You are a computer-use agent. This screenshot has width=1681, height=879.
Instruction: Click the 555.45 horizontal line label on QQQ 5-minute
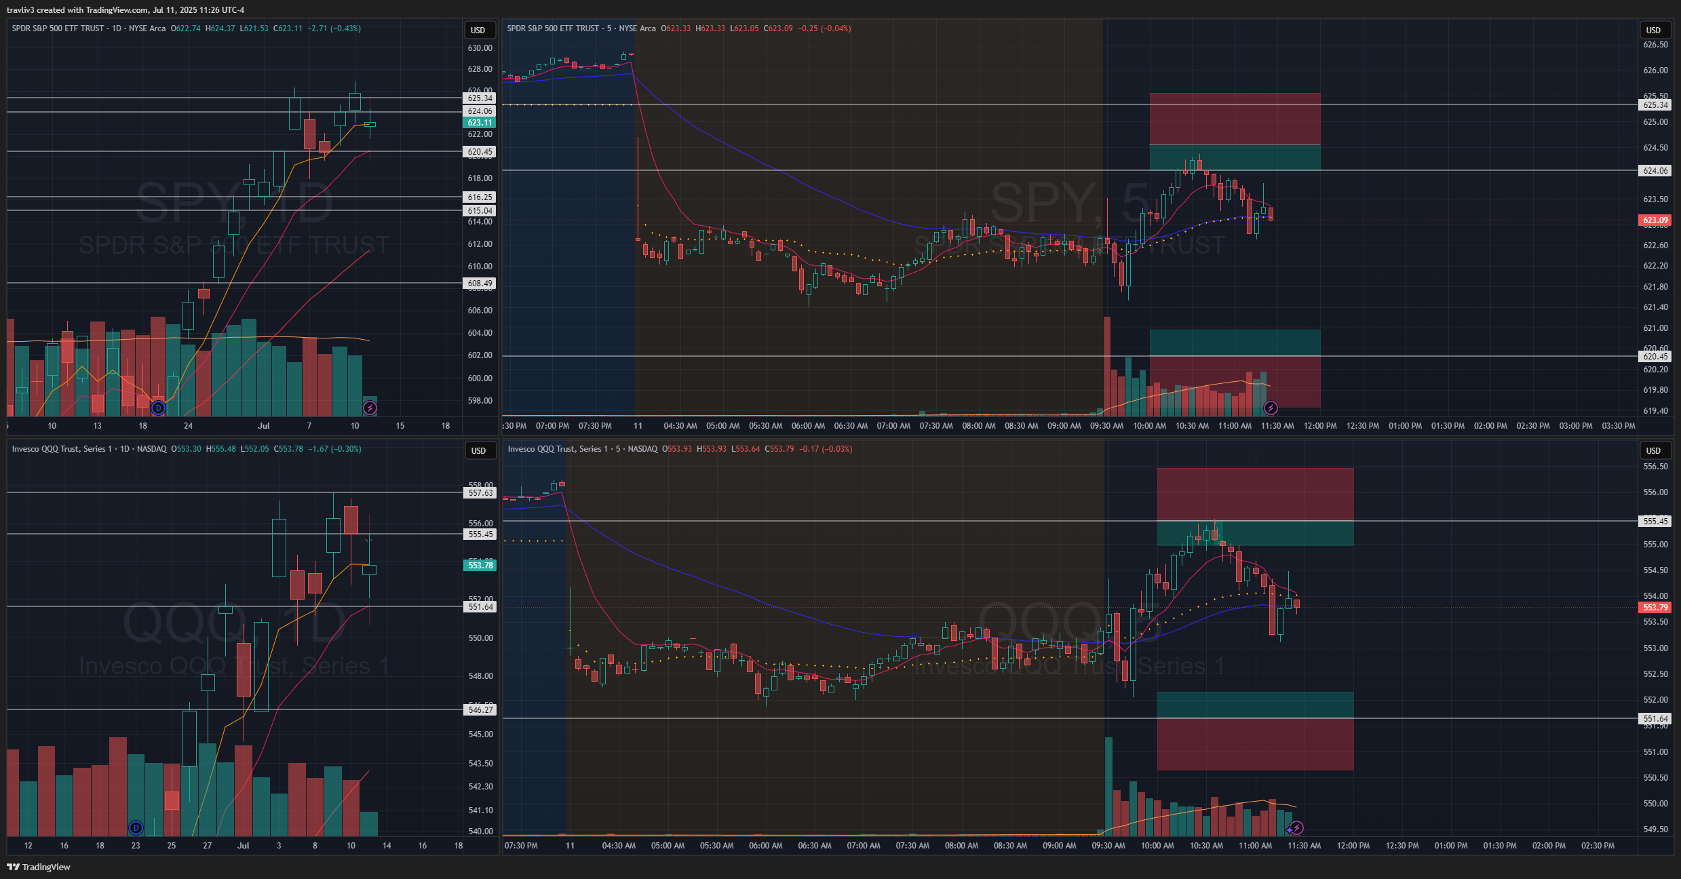[x=1655, y=521]
